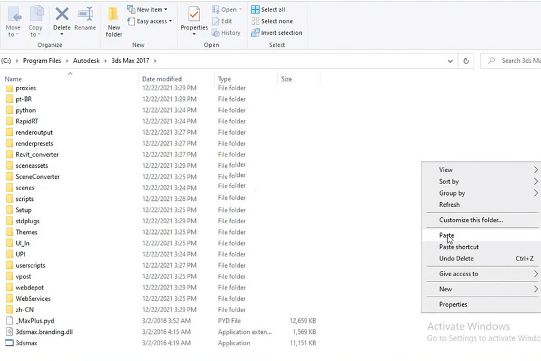
Task: Click Select all in the ribbon
Action: pyautogui.click(x=269, y=10)
